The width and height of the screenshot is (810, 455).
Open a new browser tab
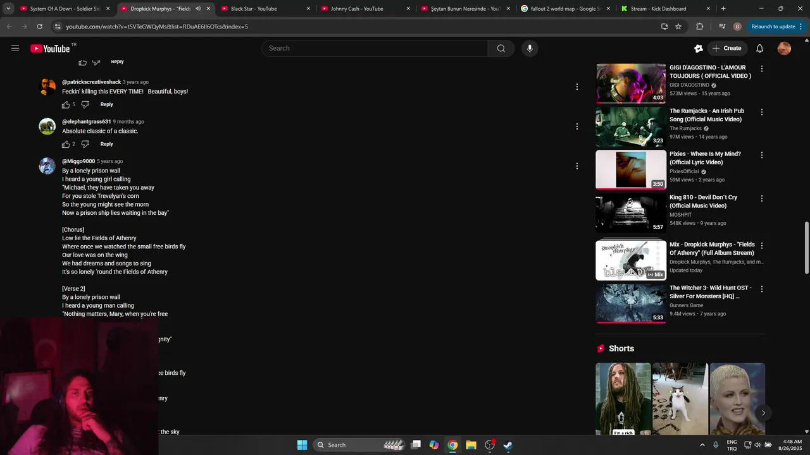tap(723, 9)
